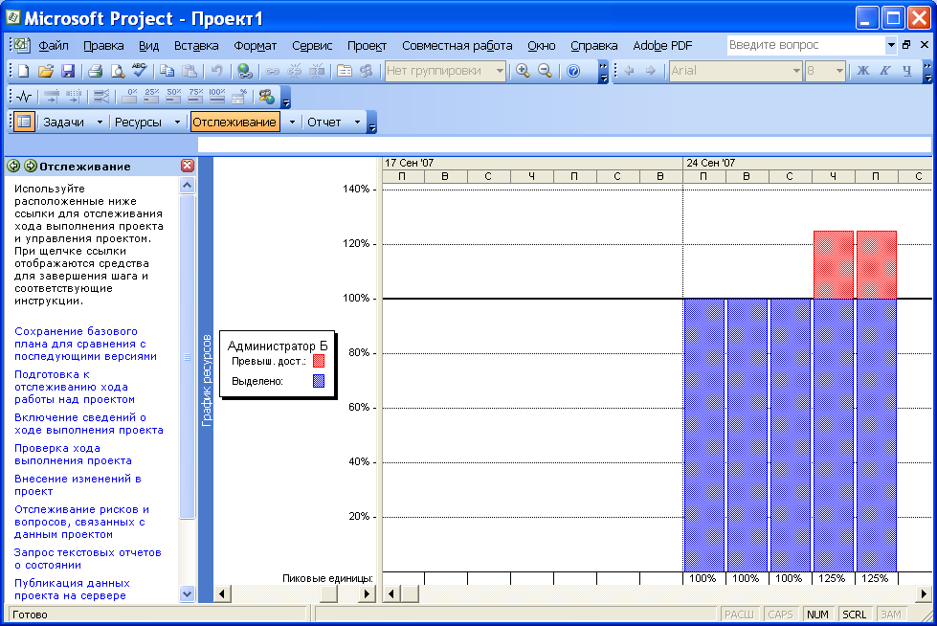
Task: Open the 'Нет группировки' grouping dropdown
Action: click(500, 71)
